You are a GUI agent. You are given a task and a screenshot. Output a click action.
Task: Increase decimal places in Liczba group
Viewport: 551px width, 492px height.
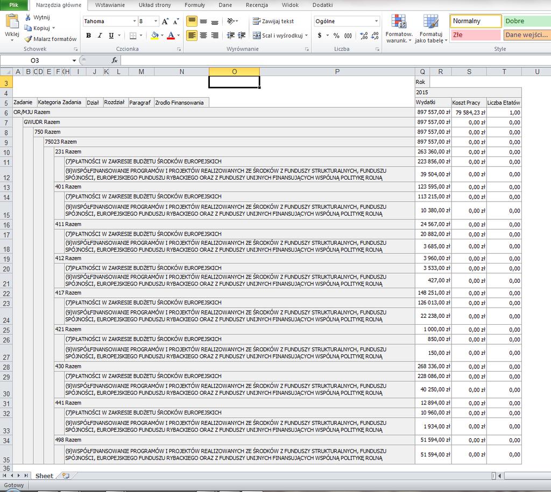coord(364,35)
